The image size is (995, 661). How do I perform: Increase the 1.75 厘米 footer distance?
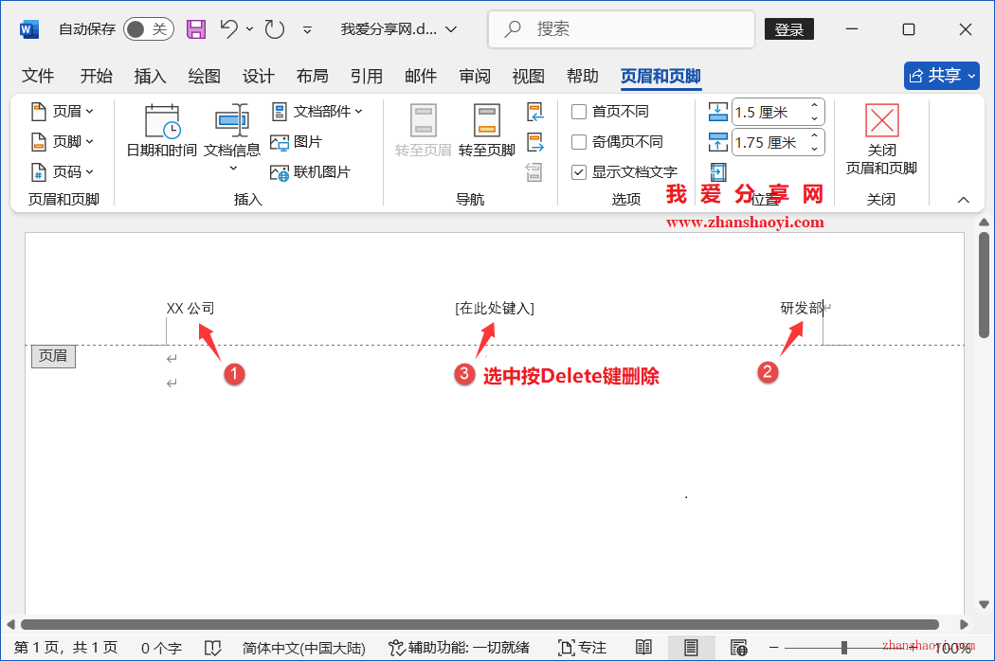click(x=815, y=135)
